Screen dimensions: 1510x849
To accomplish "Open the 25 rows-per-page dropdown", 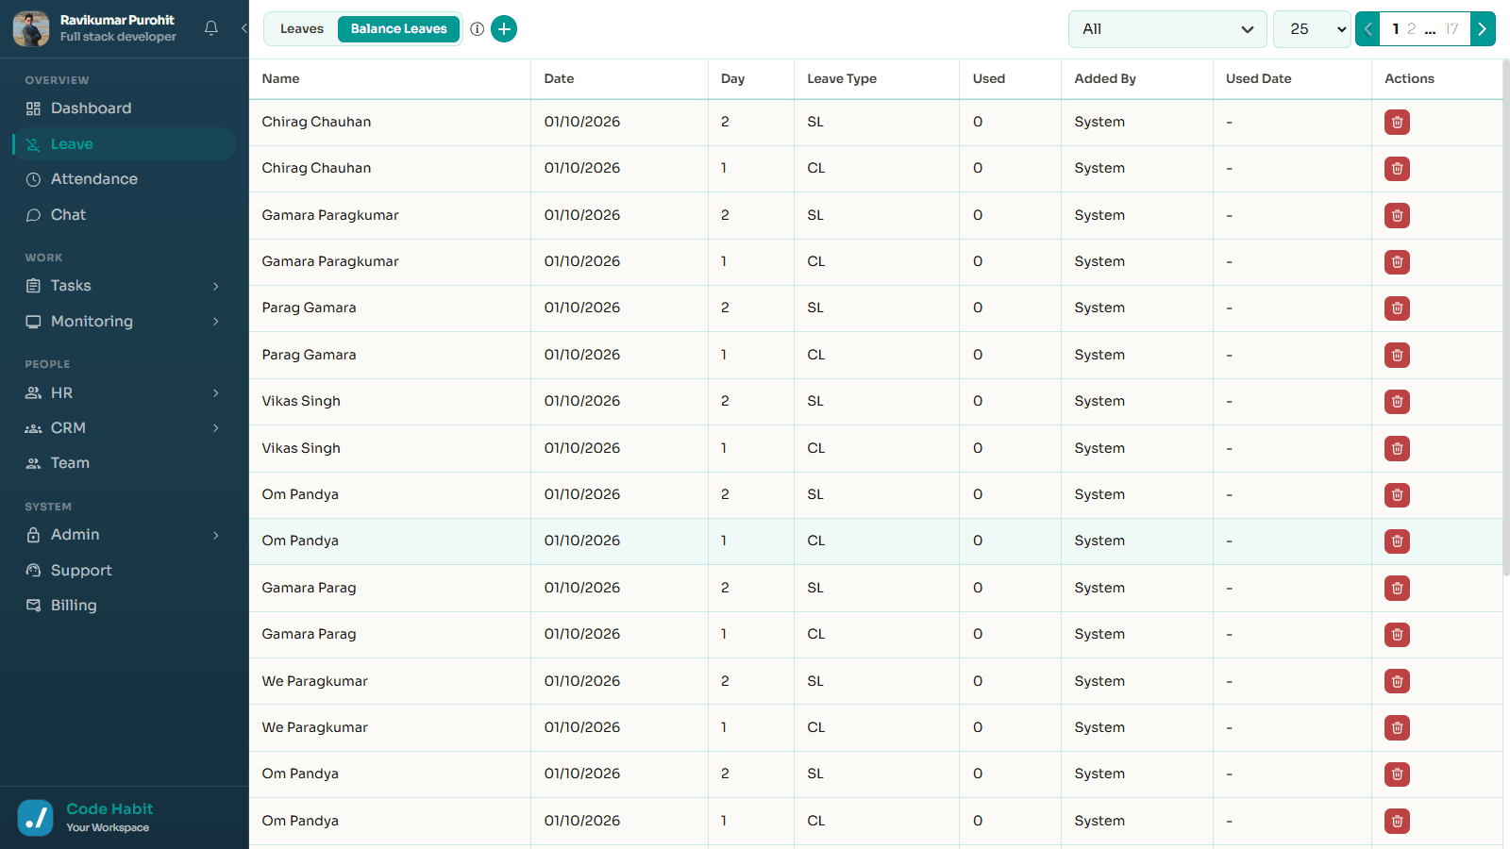I will click(x=1313, y=29).
